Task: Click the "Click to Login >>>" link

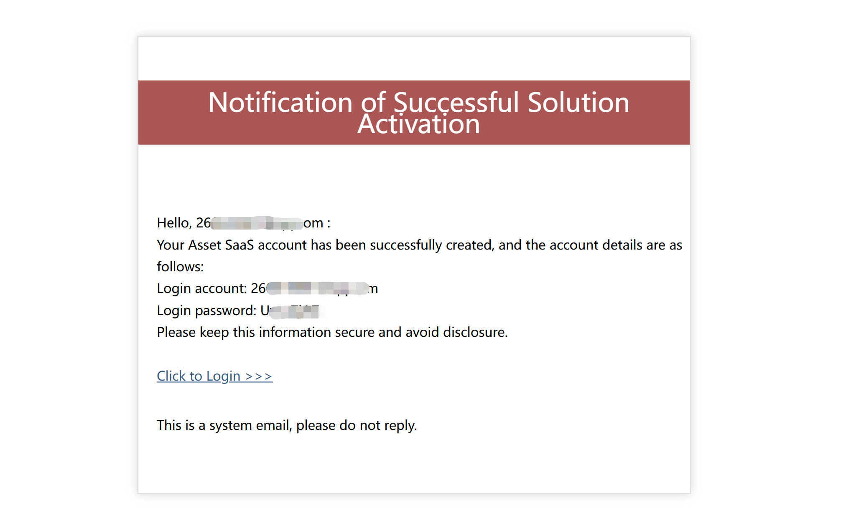Action: 214,376
